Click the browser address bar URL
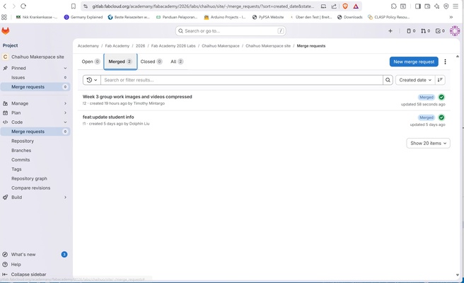This screenshot has height=283, width=464. pos(203,6)
